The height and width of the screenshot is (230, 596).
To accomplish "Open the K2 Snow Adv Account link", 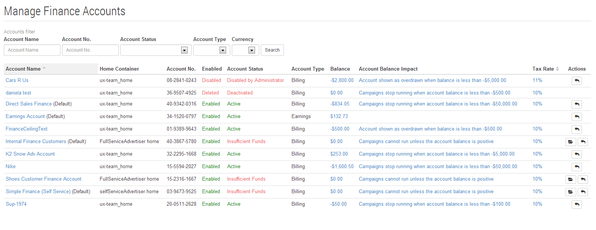I will 30,154.
